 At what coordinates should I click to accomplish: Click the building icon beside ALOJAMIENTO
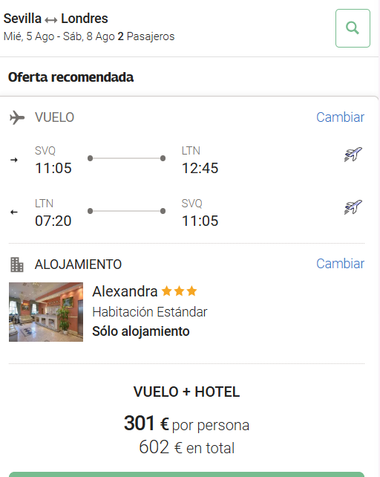point(17,265)
